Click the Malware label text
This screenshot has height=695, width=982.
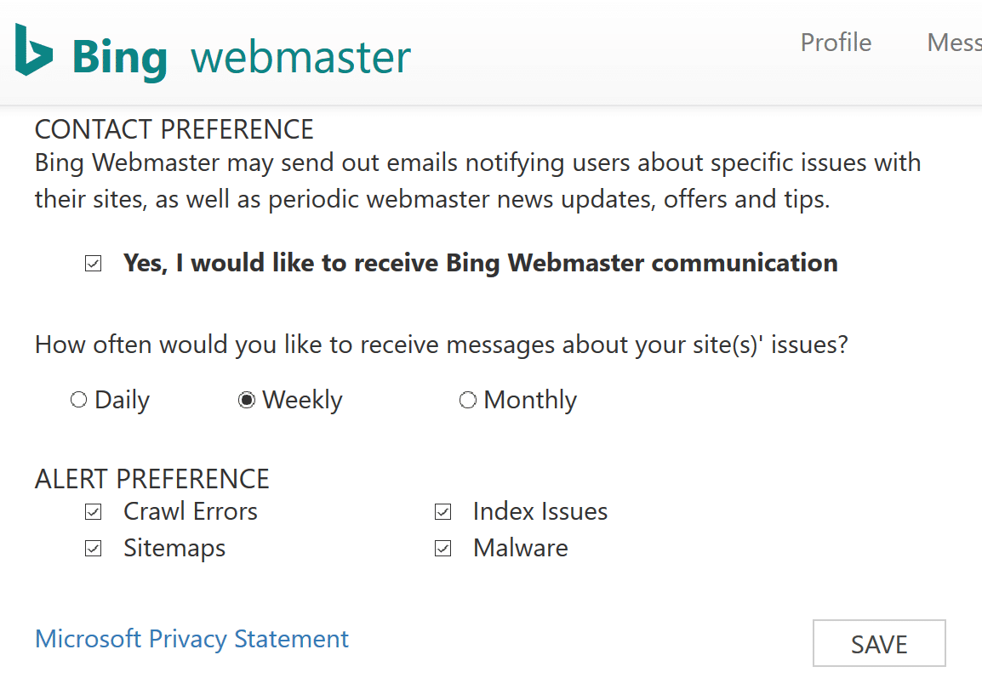coord(521,548)
